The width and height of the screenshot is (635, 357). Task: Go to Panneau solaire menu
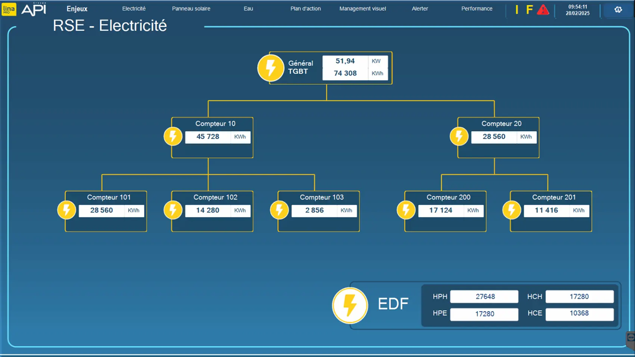click(191, 9)
